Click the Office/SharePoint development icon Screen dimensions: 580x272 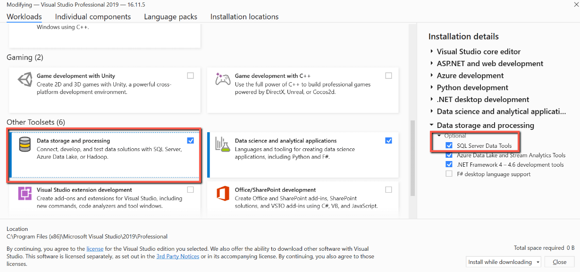pyautogui.click(x=223, y=194)
